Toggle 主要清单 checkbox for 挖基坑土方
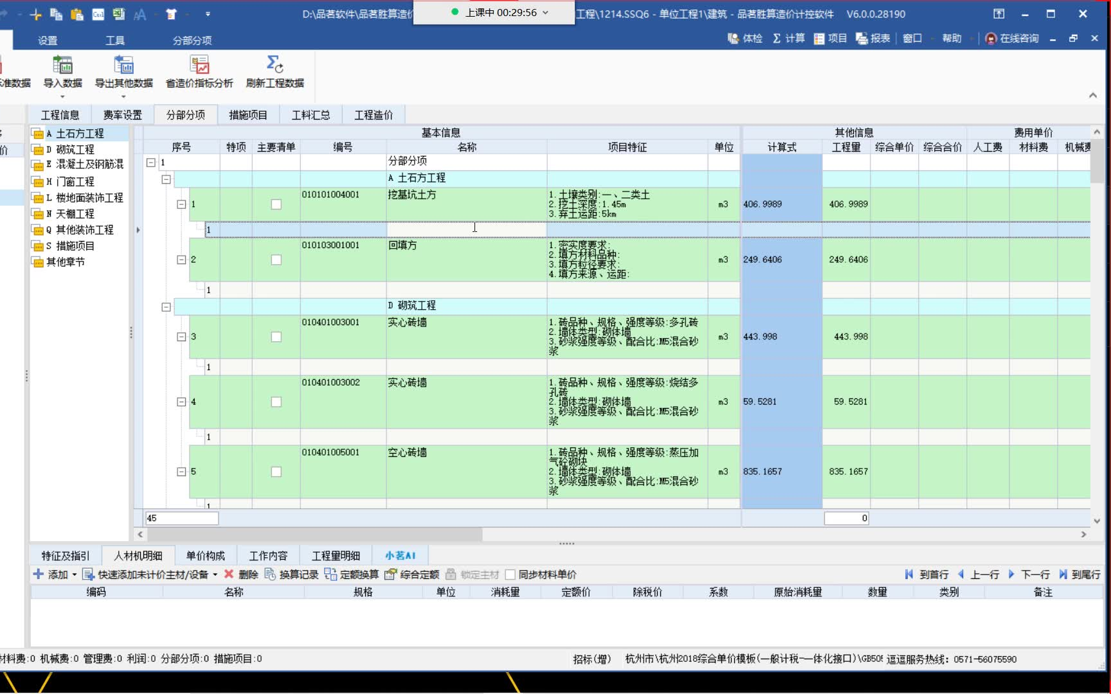Screen dimensions: 1111x694 click(x=276, y=204)
